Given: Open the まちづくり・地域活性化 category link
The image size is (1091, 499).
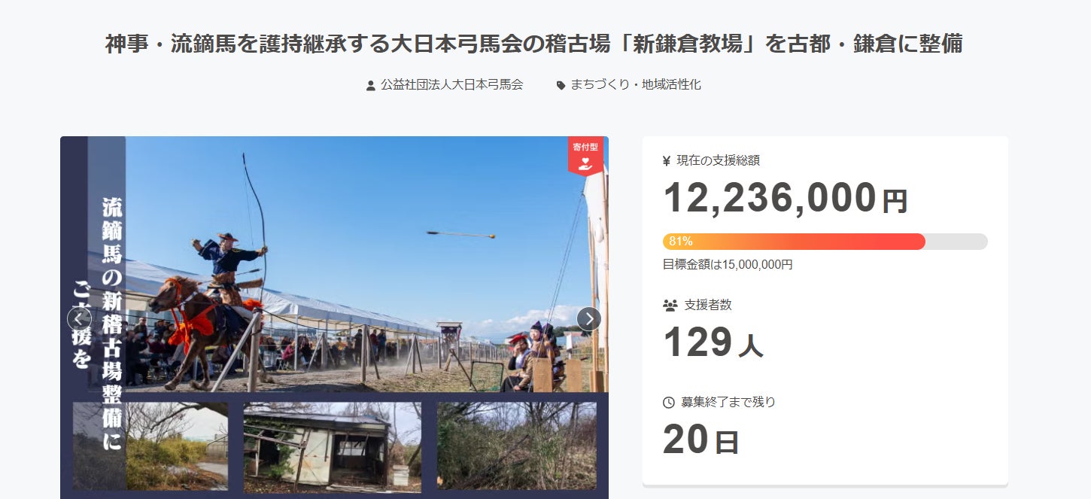Looking at the screenshot, I should coord(636,85).
